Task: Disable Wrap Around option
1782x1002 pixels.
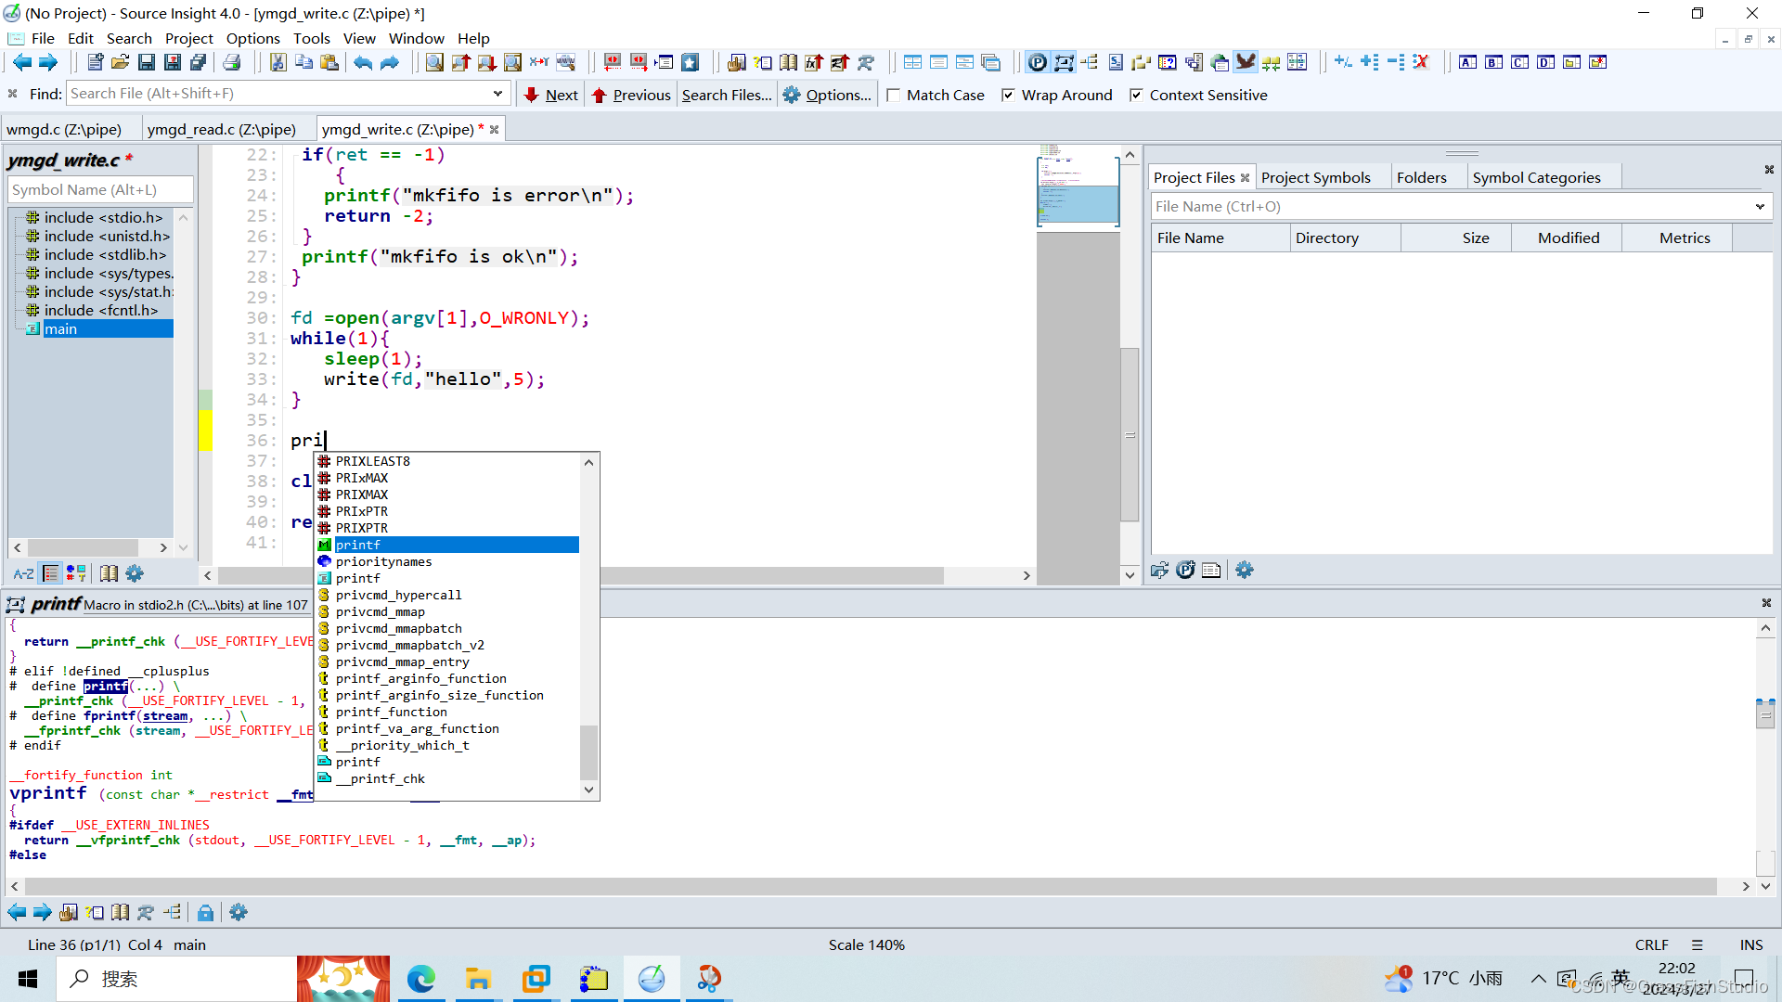Action: click(x=1009, y=94)
